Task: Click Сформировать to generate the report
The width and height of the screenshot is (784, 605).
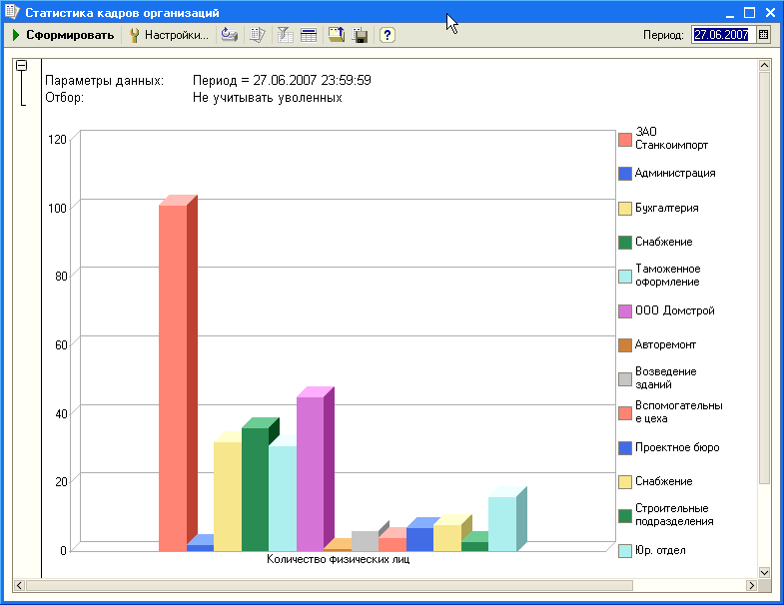Action: (x=63, y=35)
